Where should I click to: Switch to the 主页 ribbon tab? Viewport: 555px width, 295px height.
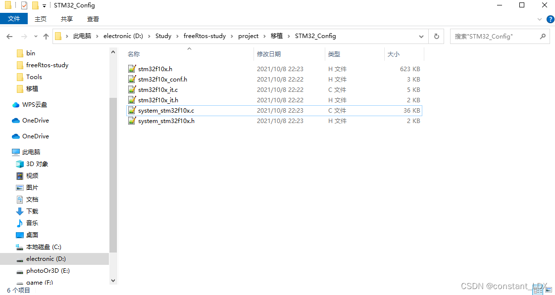[41, 19]
